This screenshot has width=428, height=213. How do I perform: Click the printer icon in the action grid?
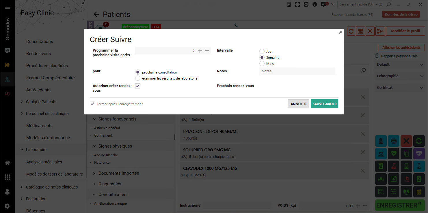click(393, 141)
